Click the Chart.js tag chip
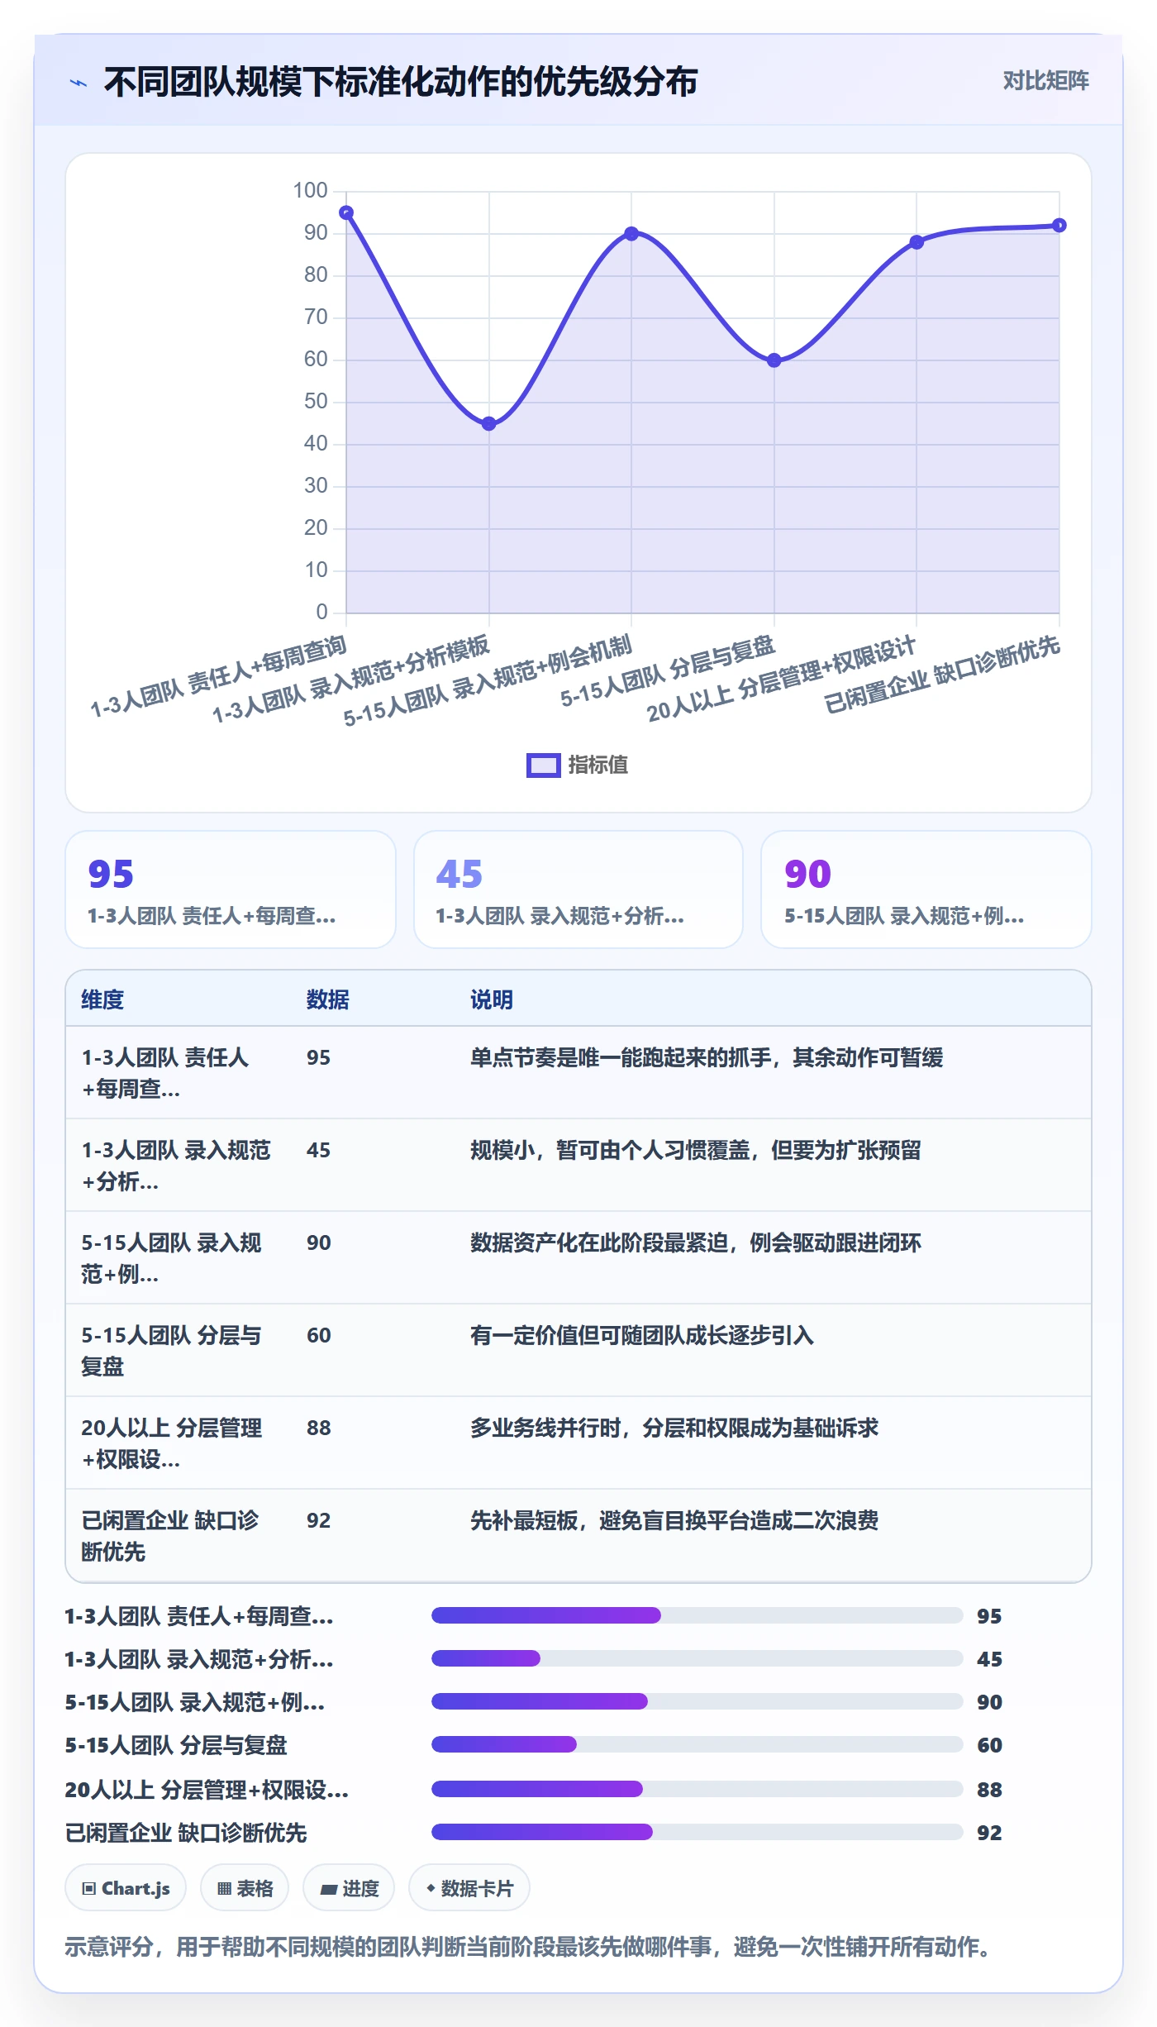The image size is (1157, 2027). (x=126, y=1888)
